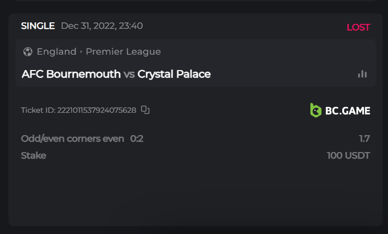This screenshot has height=234, width=388.
Task: Click the 100 USDT stake amount
Action: tap(348, 156)
